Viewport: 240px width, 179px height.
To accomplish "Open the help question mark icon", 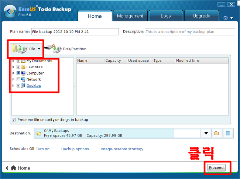I will [x=226, y=18].
